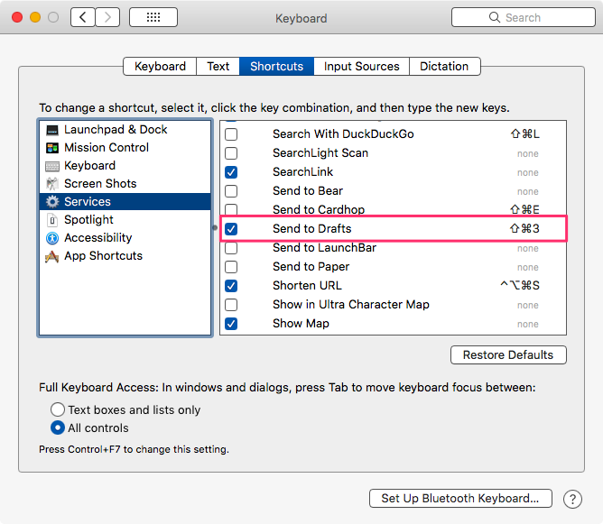Click Restore Defaults button

[508, 355]
